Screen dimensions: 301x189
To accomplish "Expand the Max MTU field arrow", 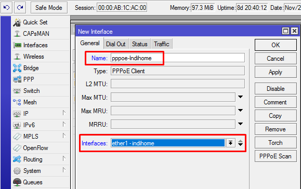I will pos(240,97).
